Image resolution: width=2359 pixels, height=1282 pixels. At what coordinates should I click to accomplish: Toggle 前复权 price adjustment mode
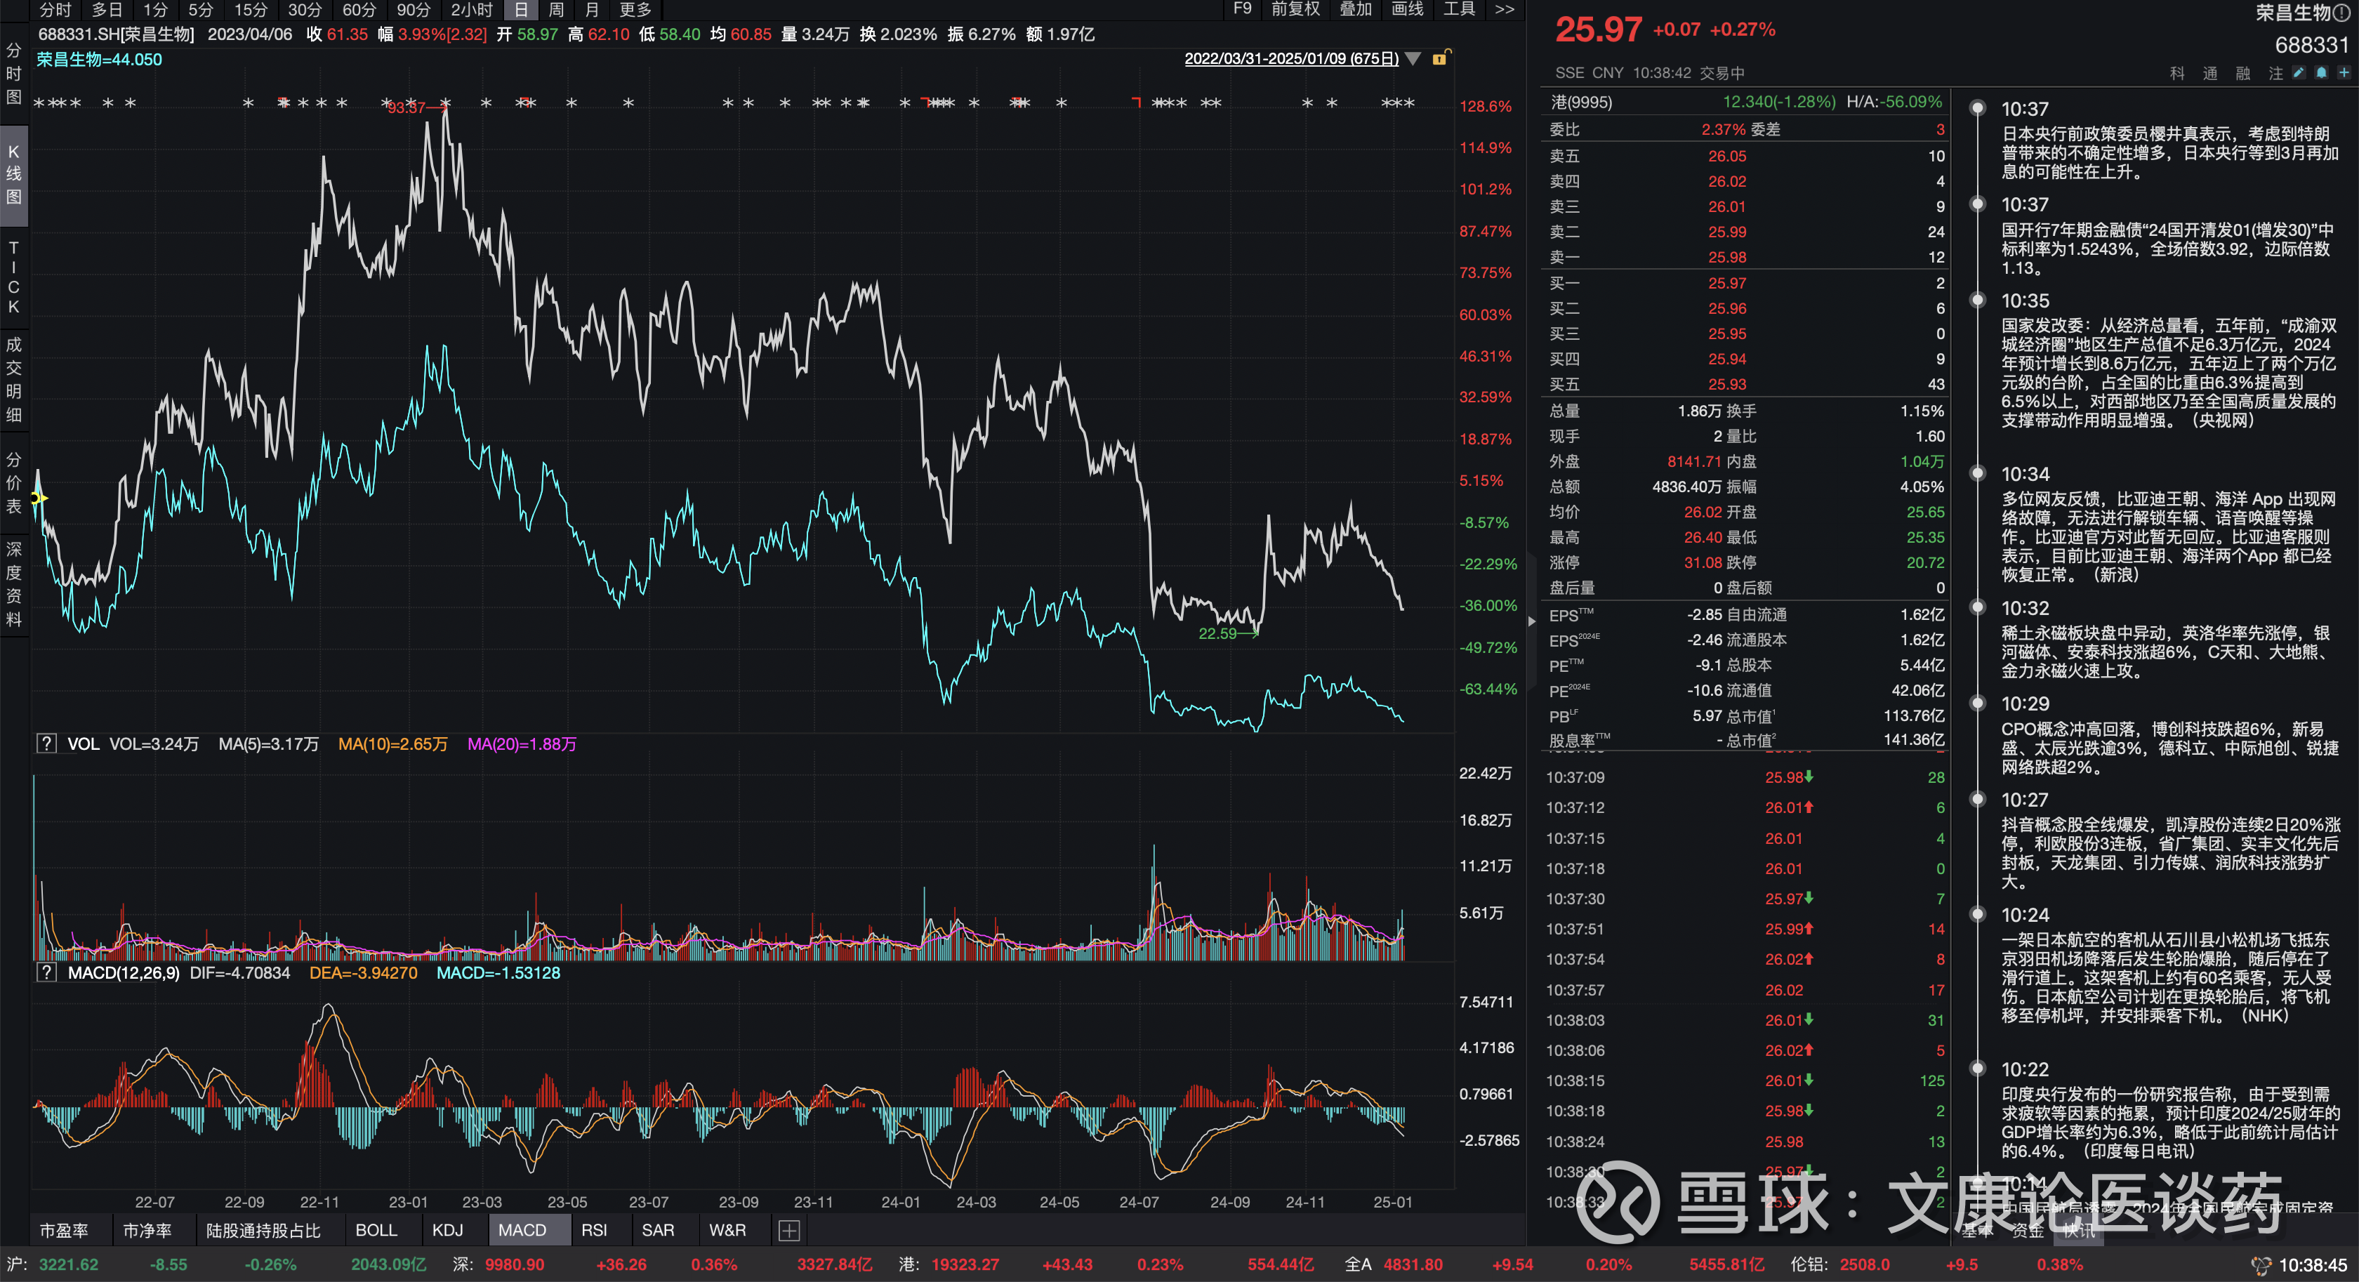[x=1295, y=9]
